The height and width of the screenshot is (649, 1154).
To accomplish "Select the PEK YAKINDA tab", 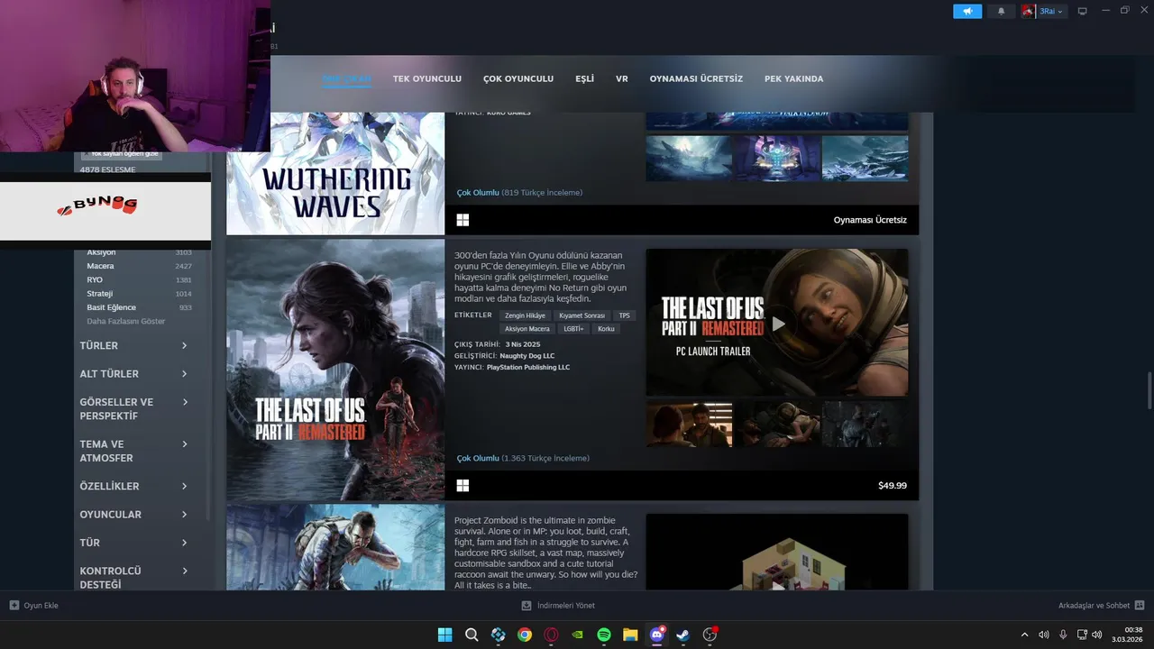I will [x=793, y=78].
